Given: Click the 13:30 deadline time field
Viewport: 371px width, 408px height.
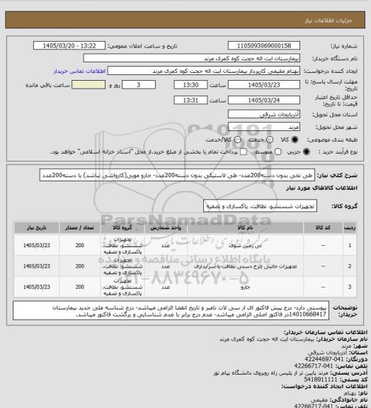Looking at the screenshot, I should [190, 85].
